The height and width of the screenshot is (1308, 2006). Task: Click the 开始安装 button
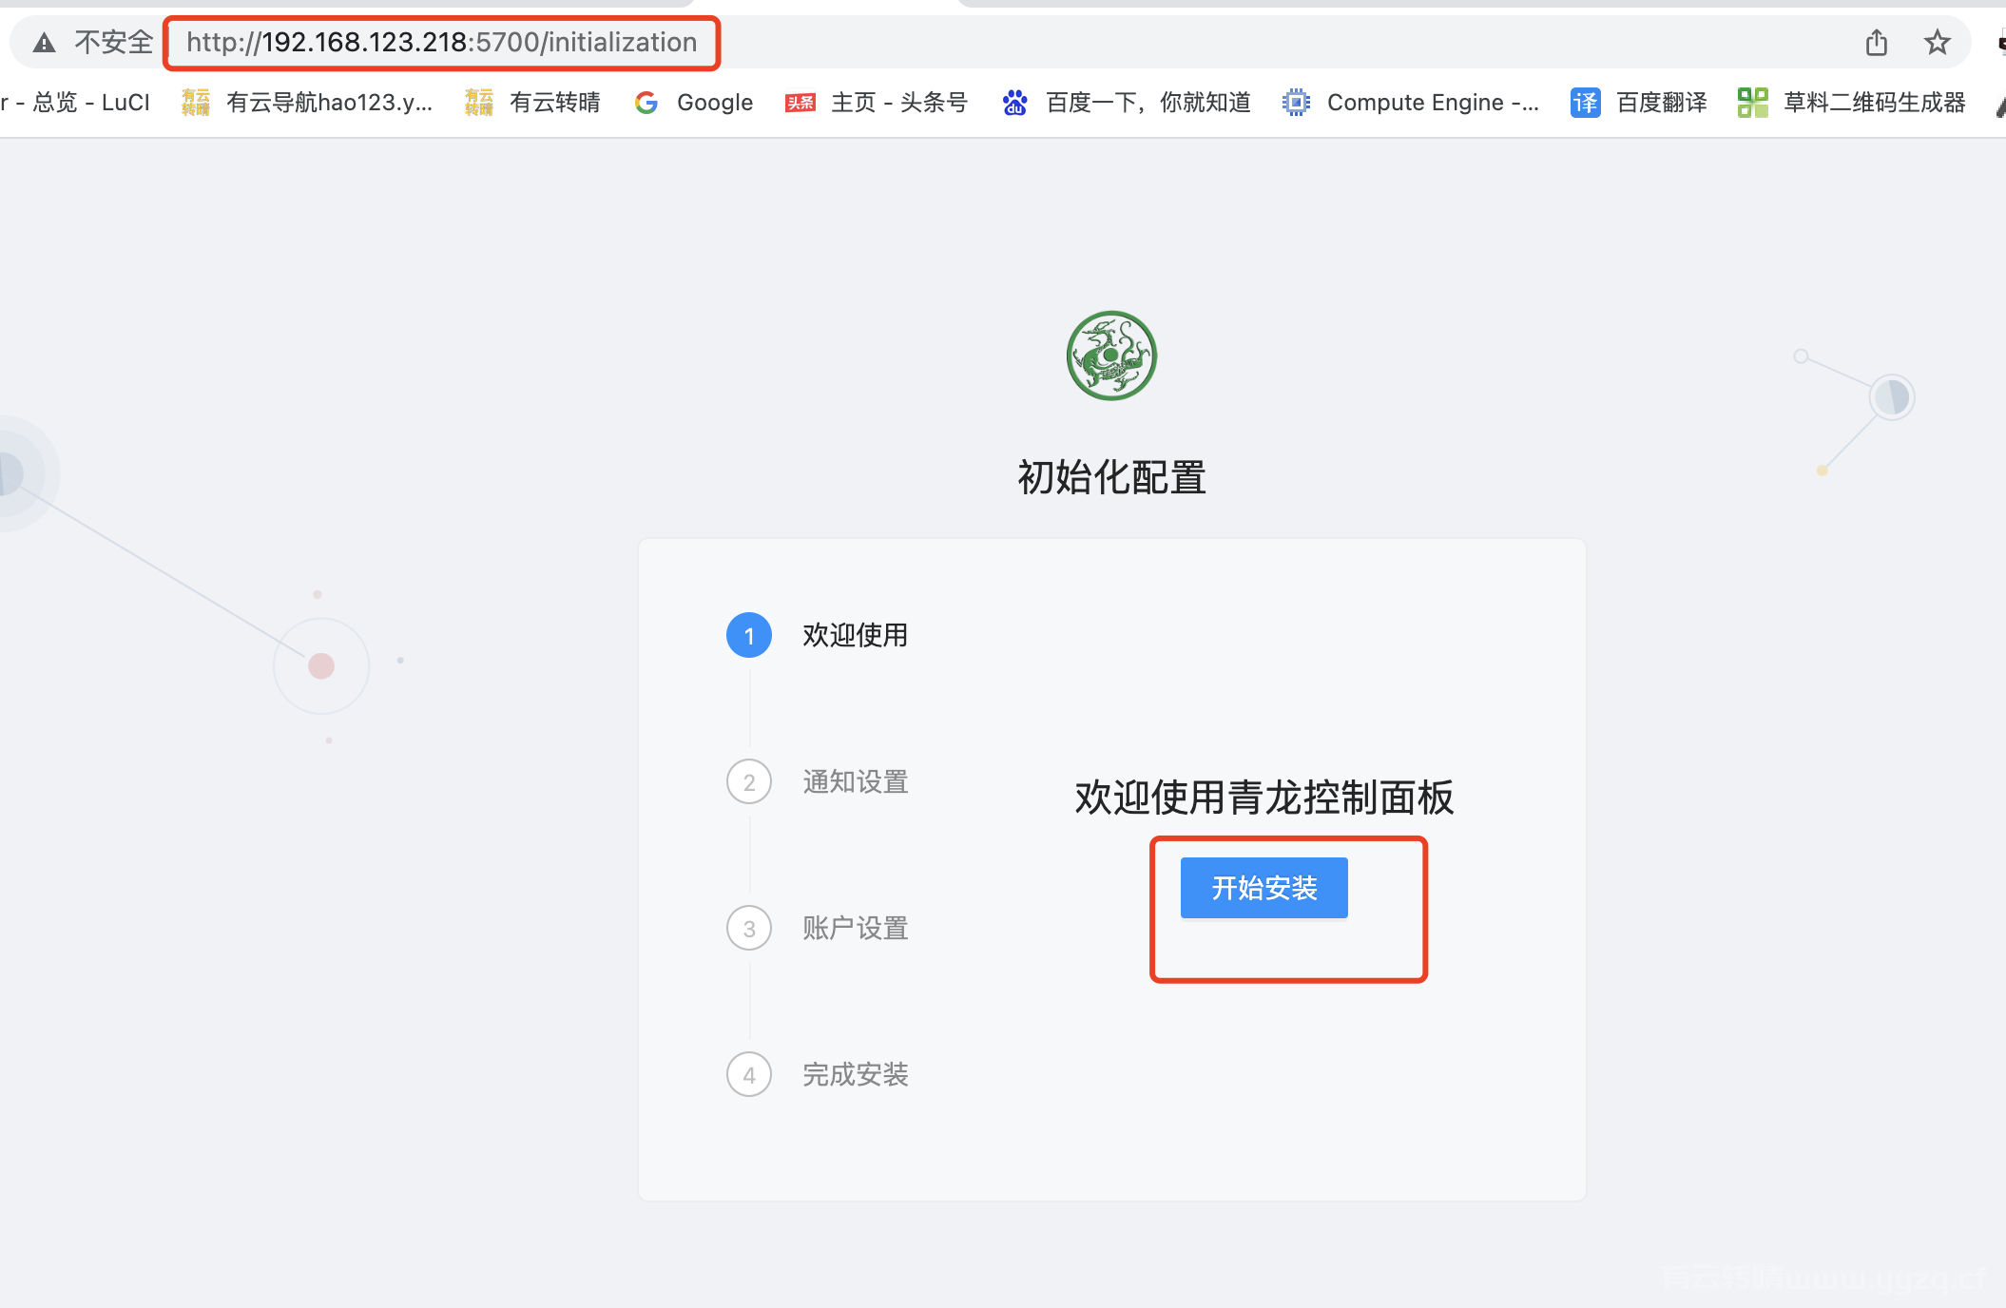point(1263,888)
